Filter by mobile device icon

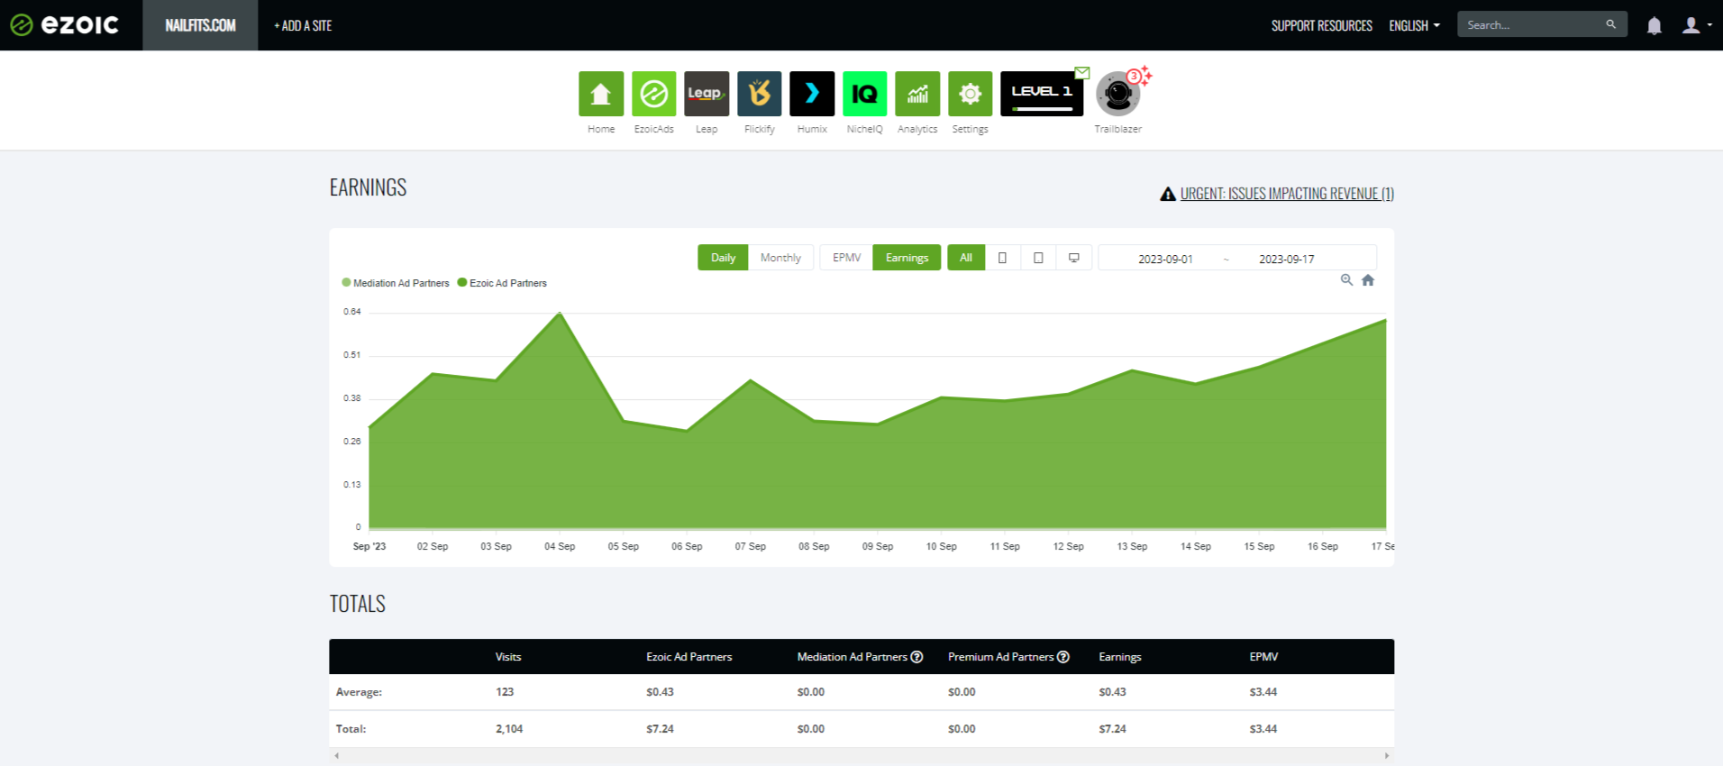coord(1002,258)
